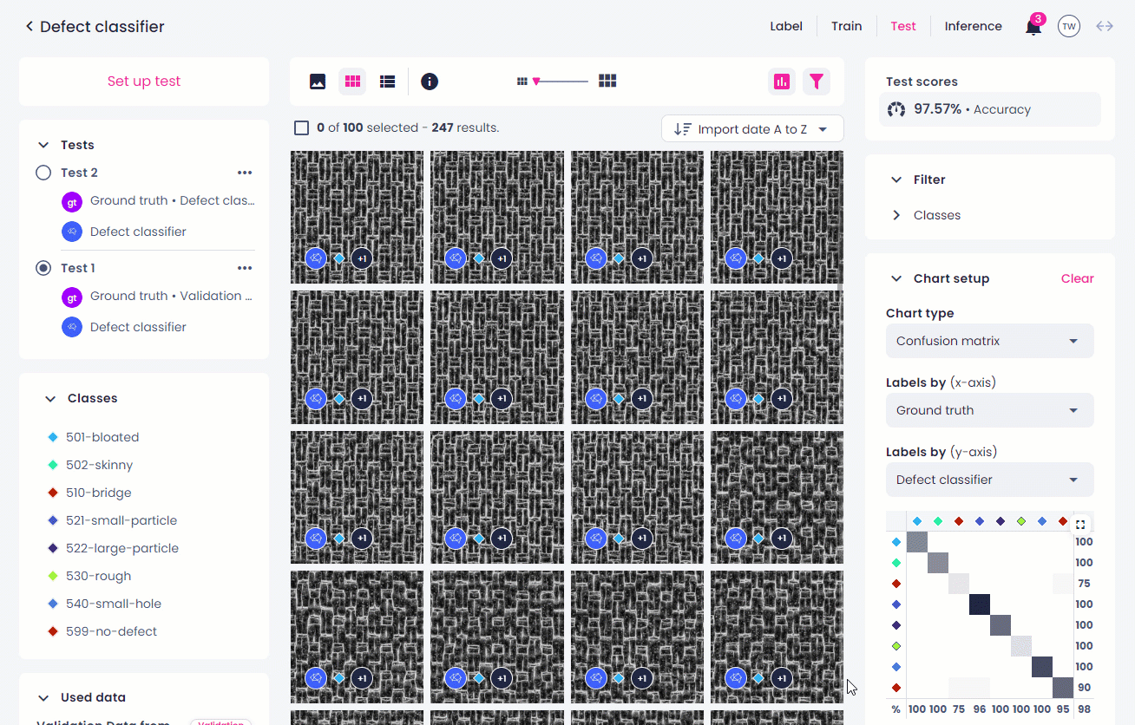Click the +1 badge on first thumbnail
1135x725 pixels.
[362, 258]
